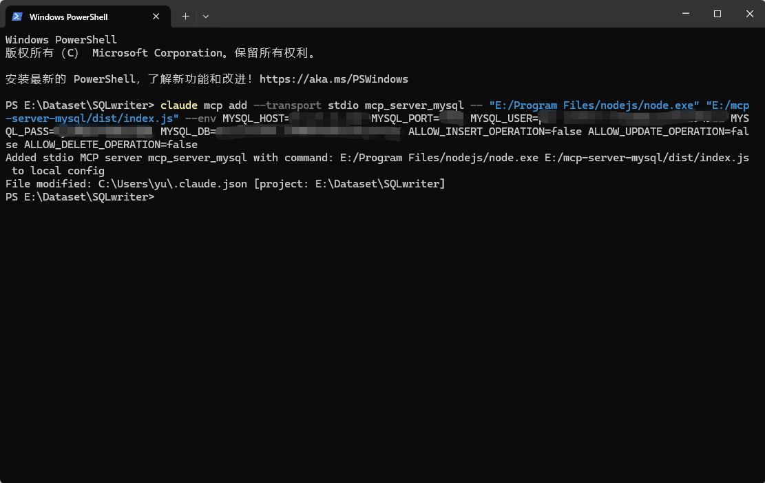The height and width of the screenshot is (483, 765).
Task: Open a new terminal tab with the plus icon
Action: click(x=185, y=16)
